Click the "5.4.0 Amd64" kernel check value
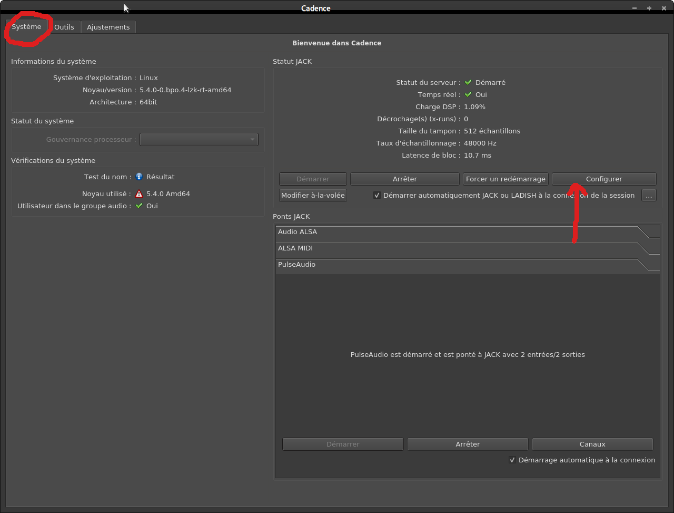Viewport: 674px width, 513px height. tap(168, 193)
